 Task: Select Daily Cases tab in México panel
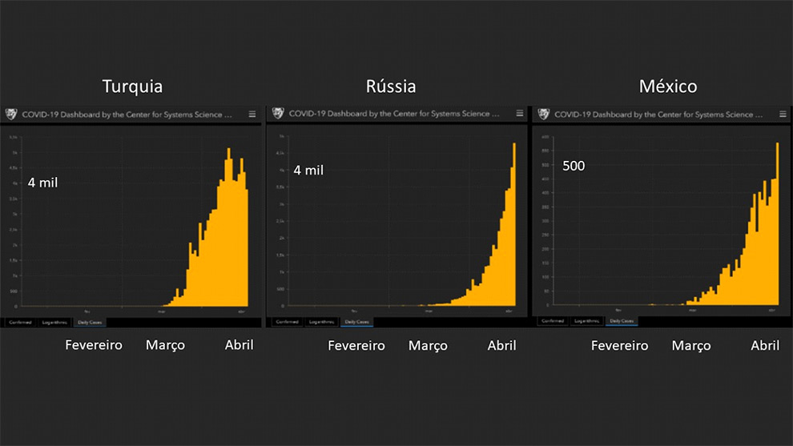point(622,321)
